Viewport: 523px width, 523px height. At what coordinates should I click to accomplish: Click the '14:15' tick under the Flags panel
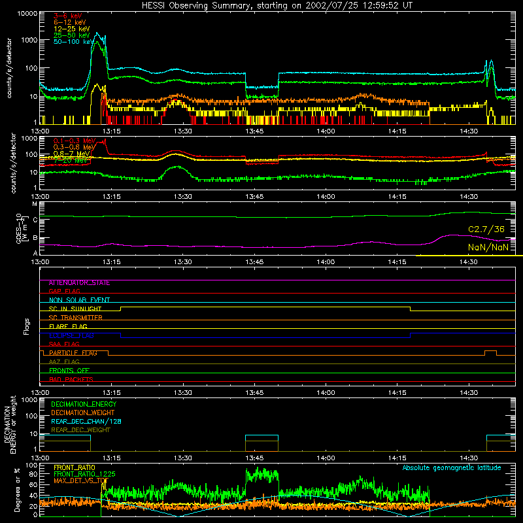397,393
